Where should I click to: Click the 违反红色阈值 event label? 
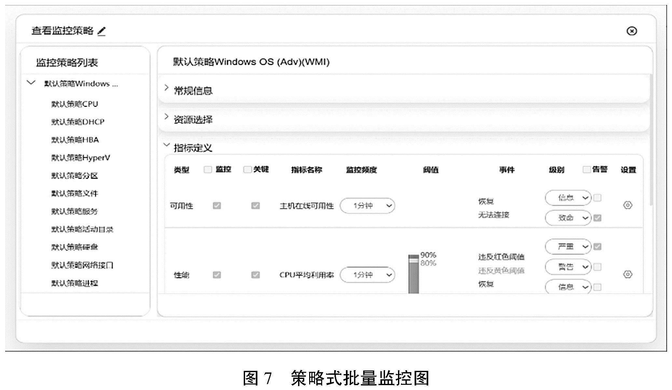point(501,257)
